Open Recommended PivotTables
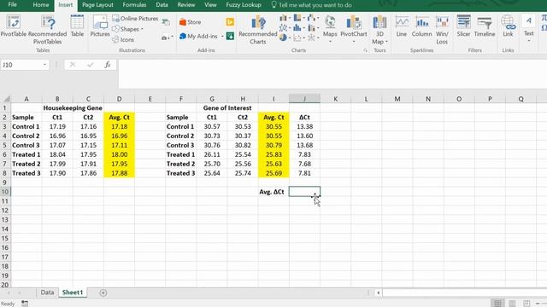This screenshot has height=307, width=547. coord(48,30)
